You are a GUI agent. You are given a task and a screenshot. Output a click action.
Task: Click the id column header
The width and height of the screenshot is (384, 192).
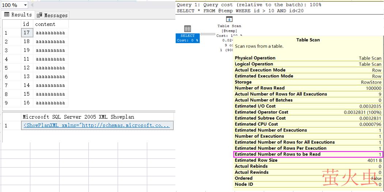point(26,24)
